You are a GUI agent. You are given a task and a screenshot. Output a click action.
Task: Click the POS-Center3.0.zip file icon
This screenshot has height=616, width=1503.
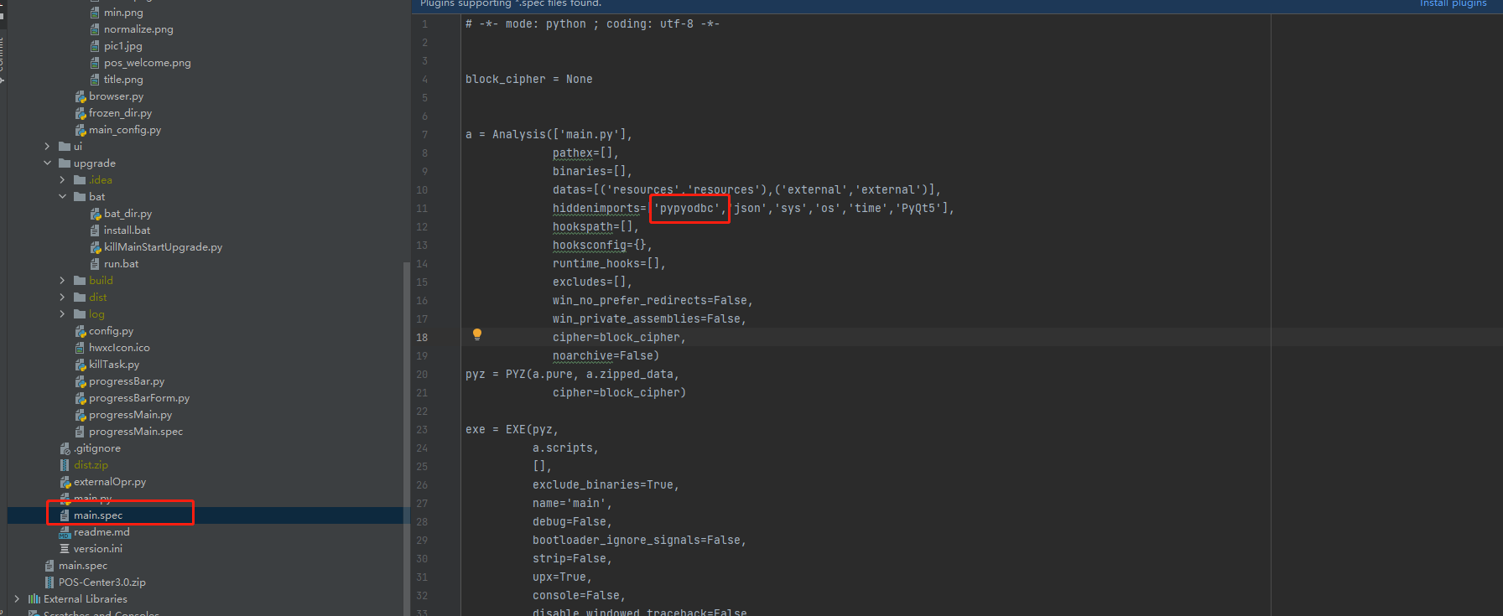click(49, 582)
